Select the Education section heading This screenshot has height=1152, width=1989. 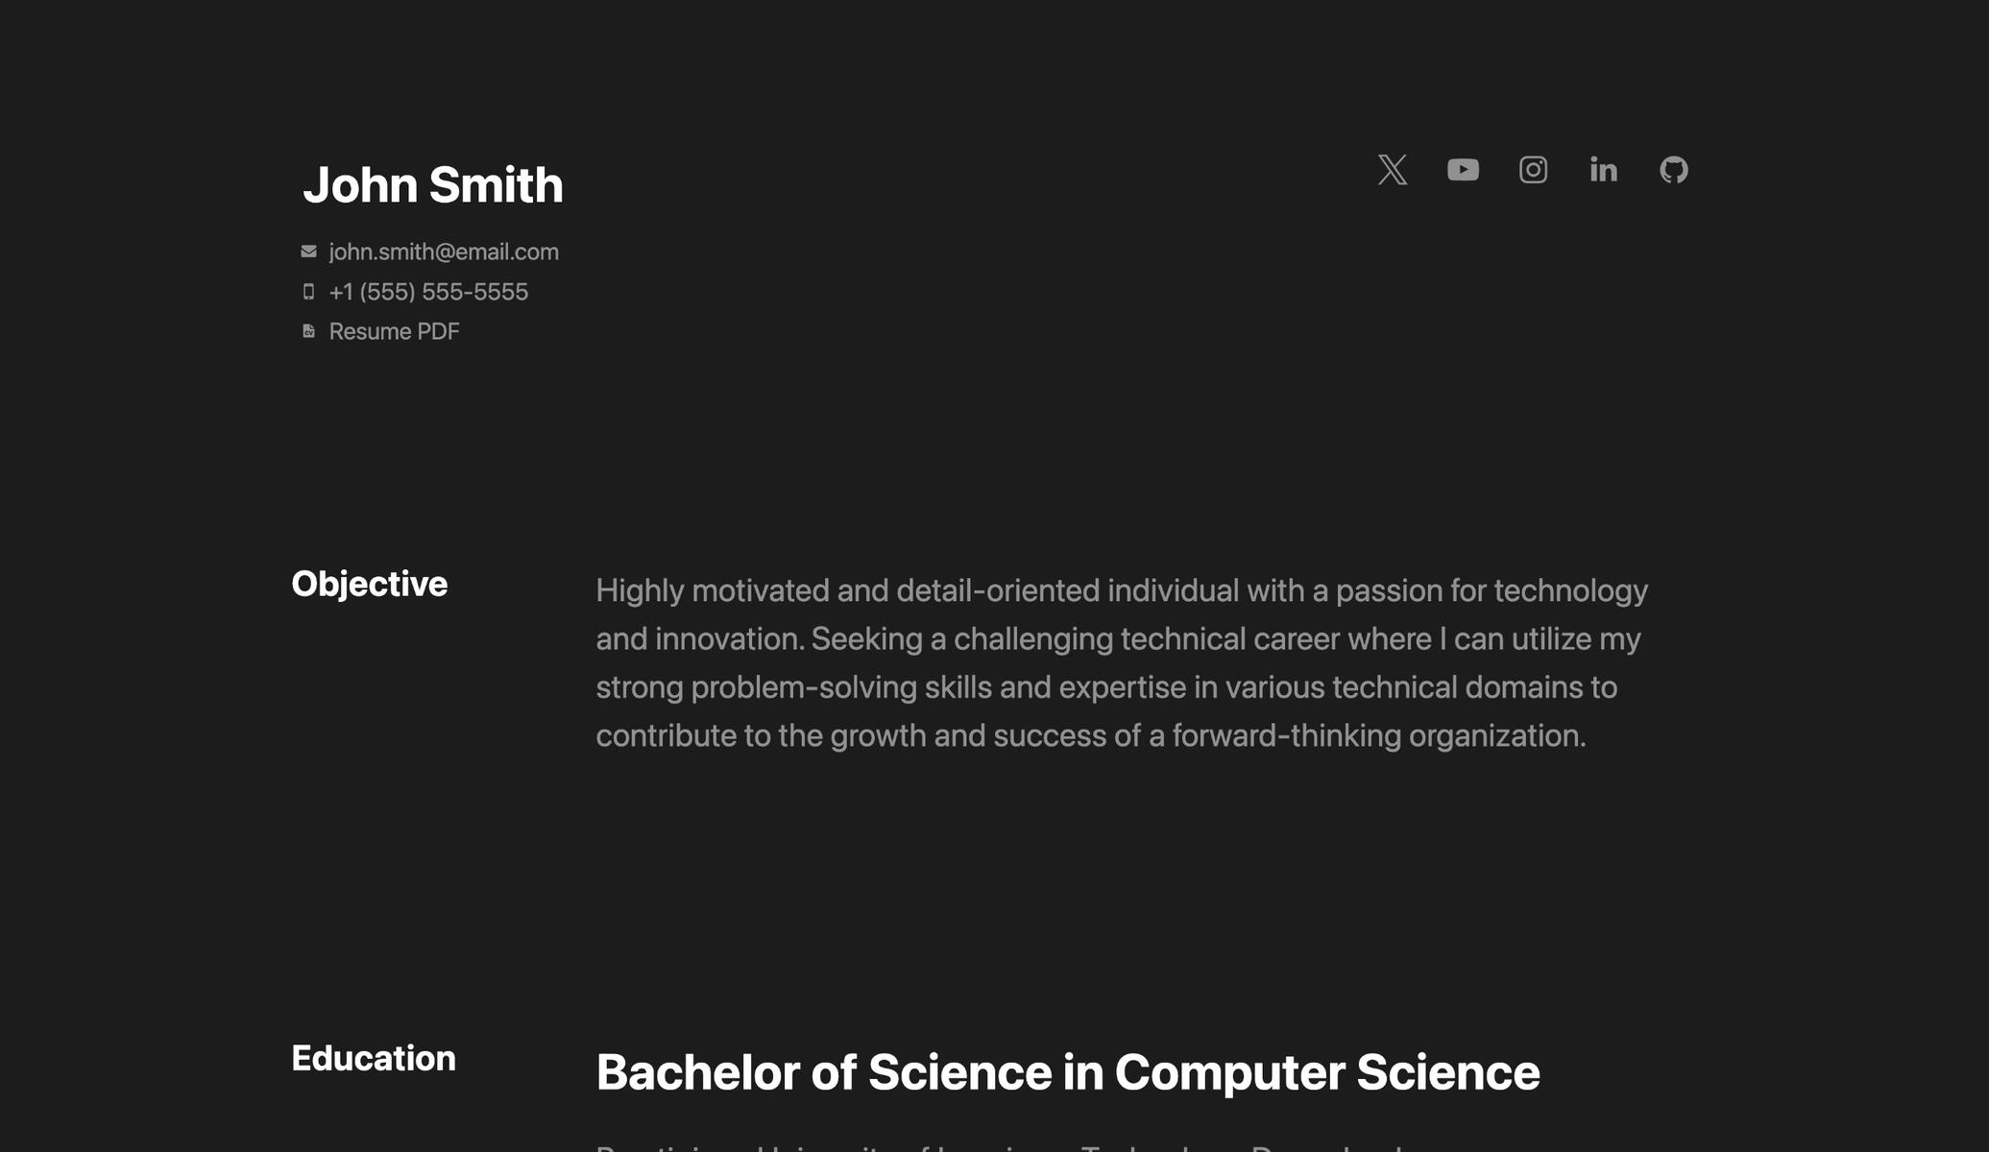pos(374,1058)
